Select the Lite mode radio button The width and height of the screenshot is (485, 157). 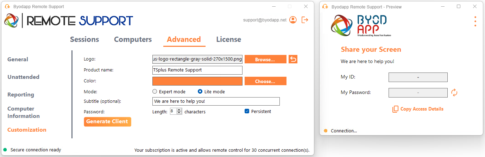click(x=200, y=92)
